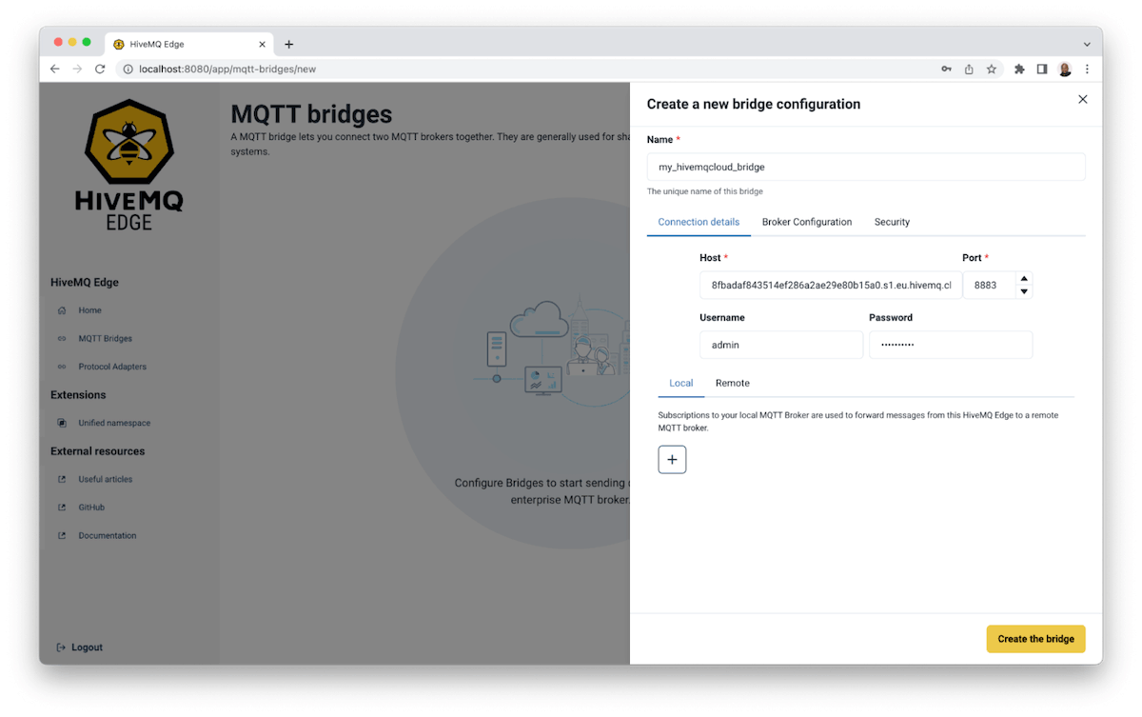Click the browser back arrow
This screenshot has height=717, width=1142.
[x=55, y=69]
